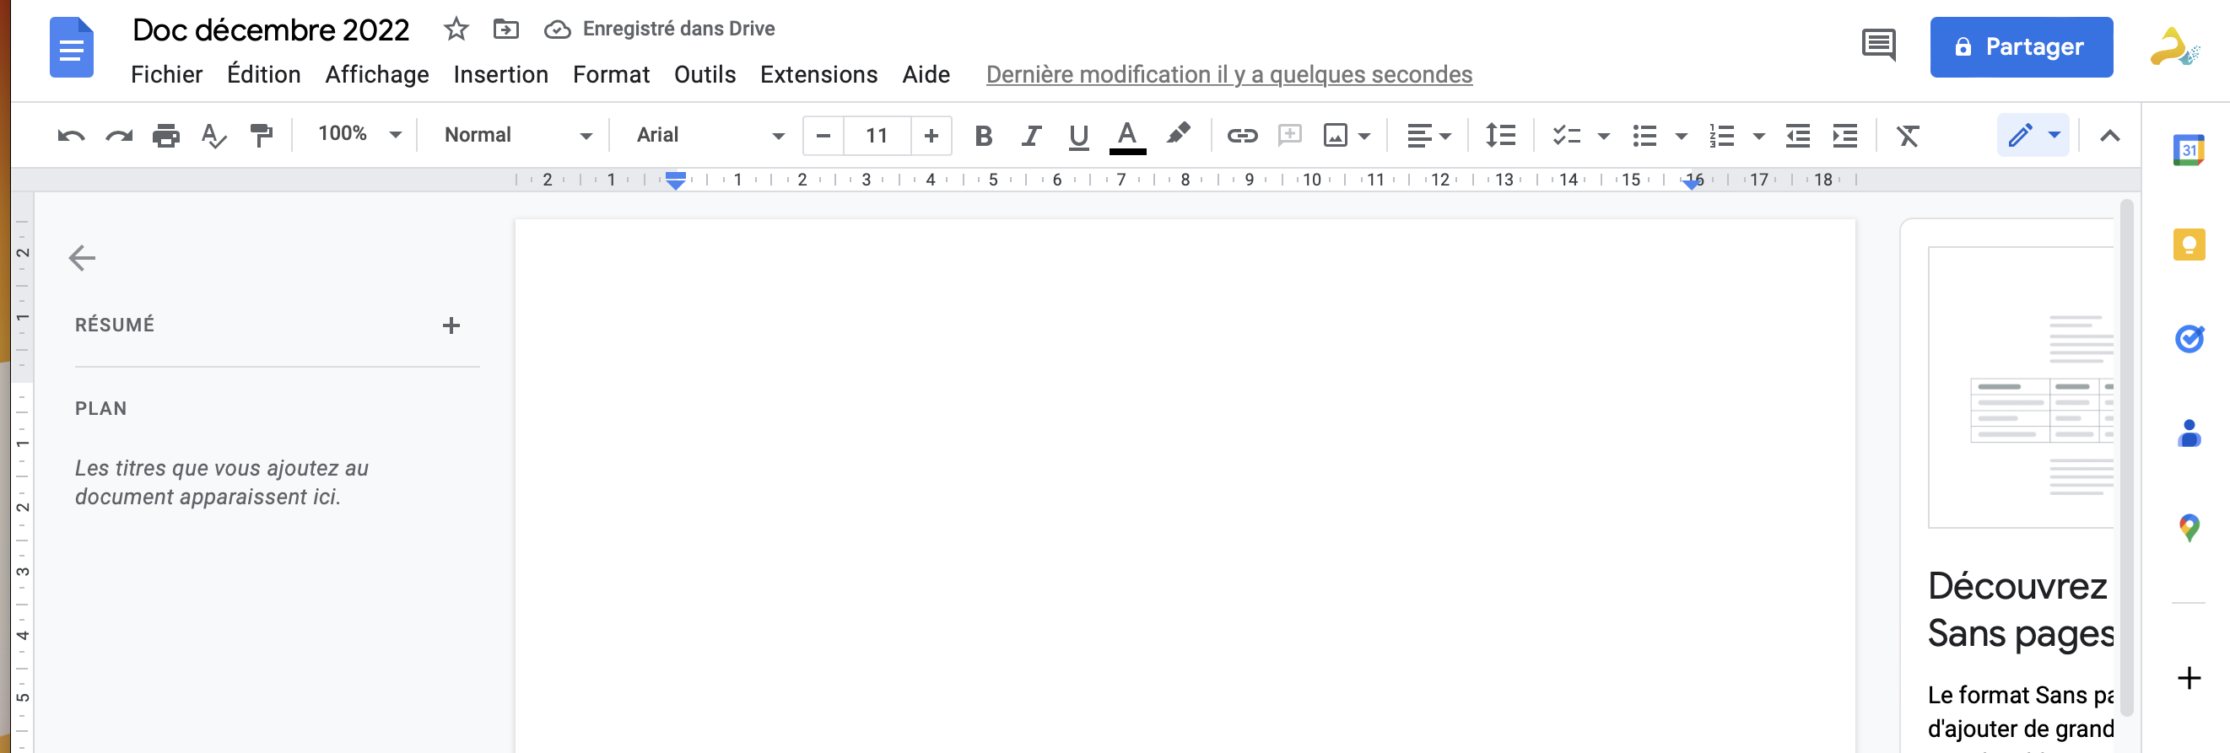Click the Sans pages preview thumbnail

pos(2020,386)
